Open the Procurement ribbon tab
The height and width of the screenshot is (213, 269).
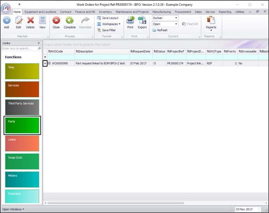pos(183,12)
